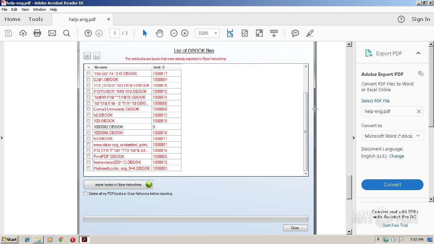Check the box for 1000002.OBOOK
This screenshot has height=244, width=434.
(x=88, y=127)
